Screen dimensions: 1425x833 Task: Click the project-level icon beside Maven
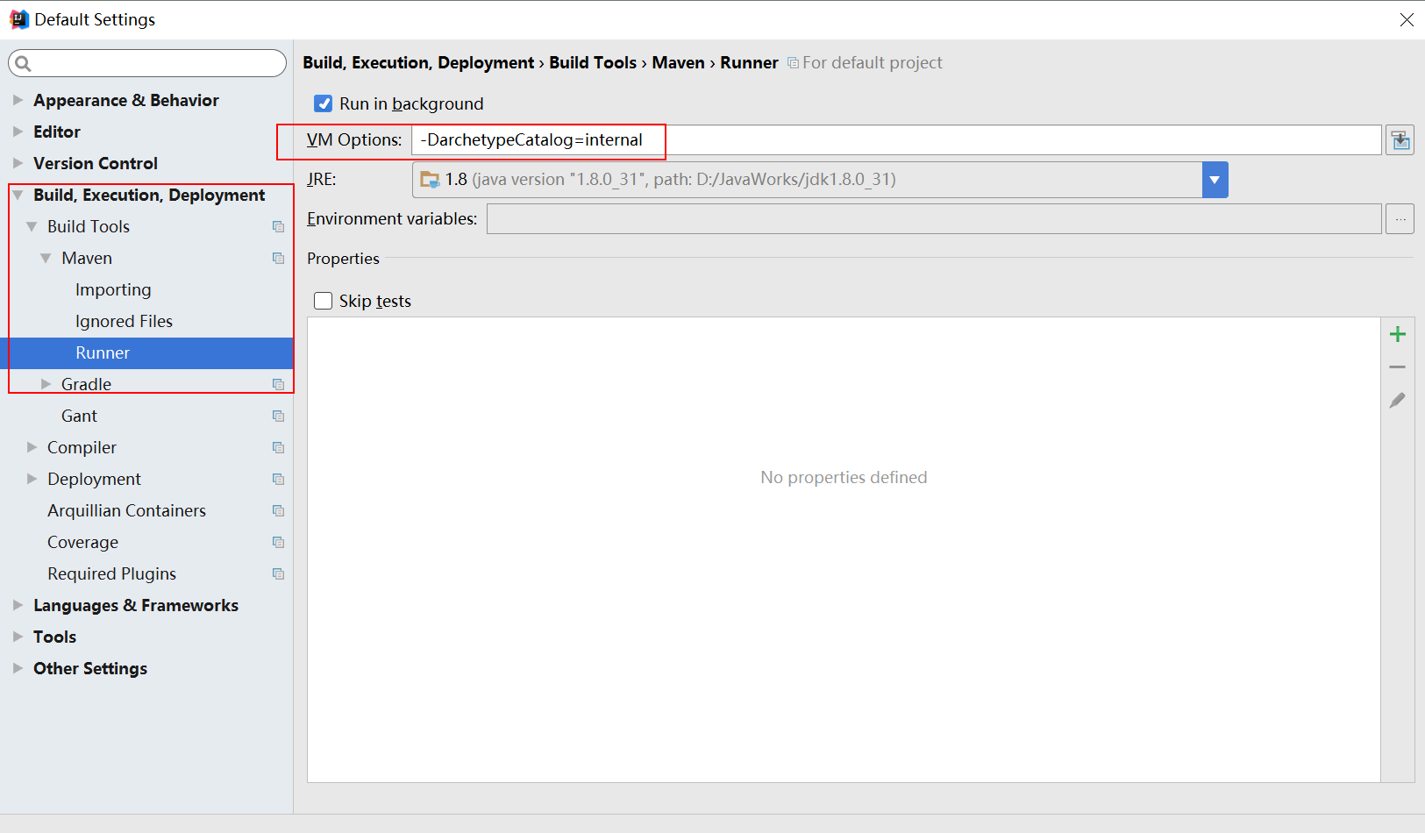click(278, 259)
